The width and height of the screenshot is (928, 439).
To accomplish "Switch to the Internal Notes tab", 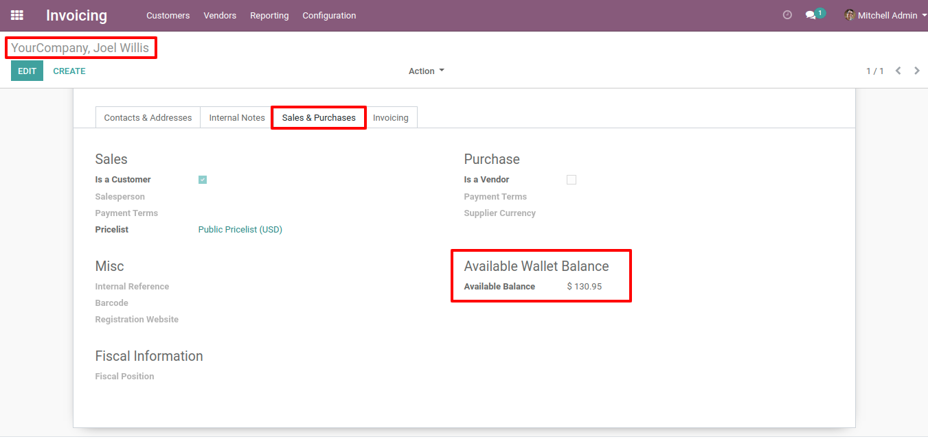I will [237, 118].
